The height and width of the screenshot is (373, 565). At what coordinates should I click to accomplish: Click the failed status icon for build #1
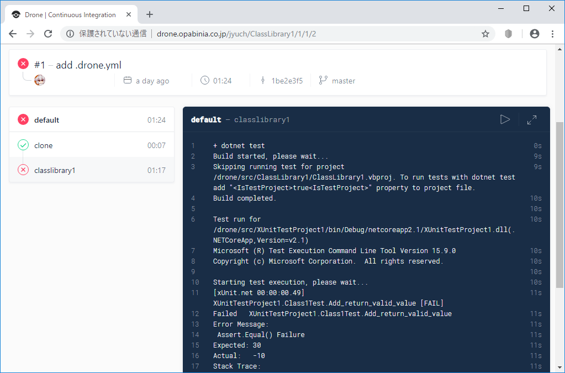point(23,64)
